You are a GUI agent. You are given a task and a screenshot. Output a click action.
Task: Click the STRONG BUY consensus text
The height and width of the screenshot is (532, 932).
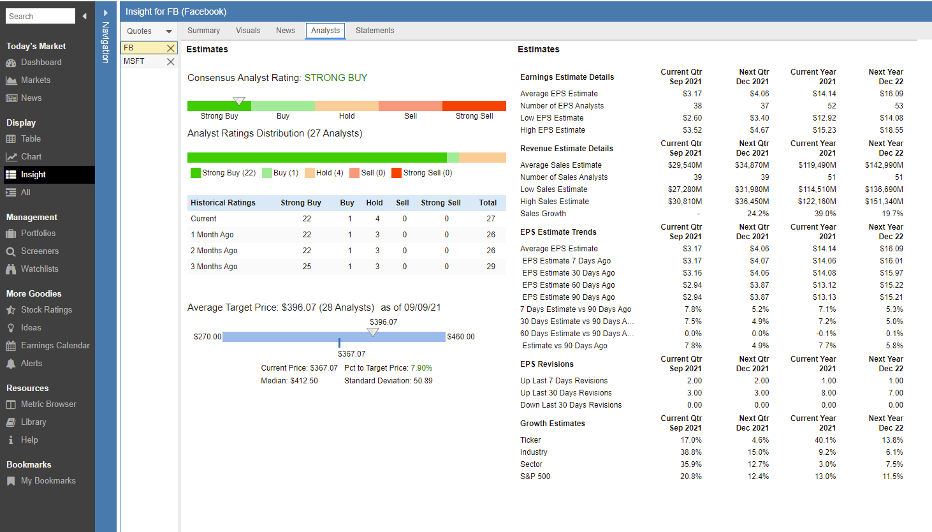(x=336, y=78)
